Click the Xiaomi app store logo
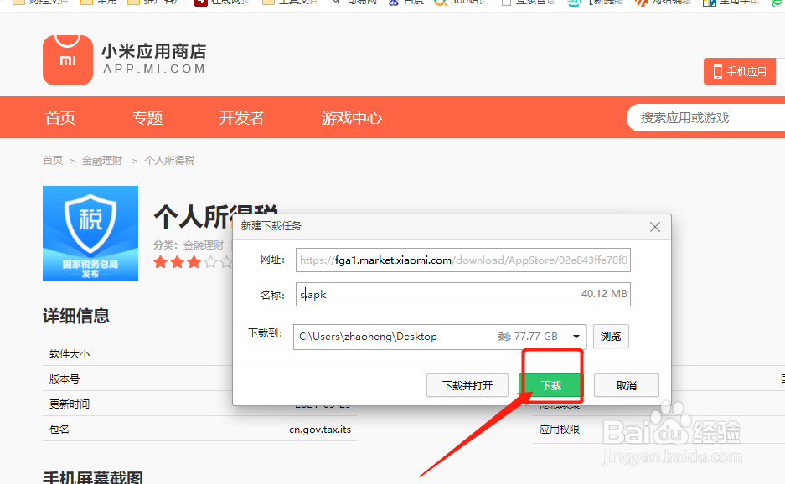The image size is (785, 484). (x=68, y=60)
